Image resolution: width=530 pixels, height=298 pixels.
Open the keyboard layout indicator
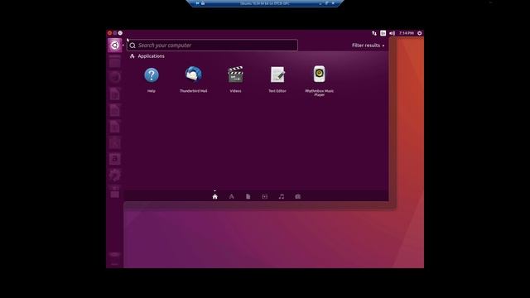click(x=383, y=33)
